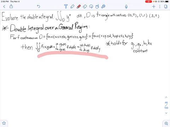Tap the 2:00 PM clock
Screen dimensions: 170x127
(5, 1)
